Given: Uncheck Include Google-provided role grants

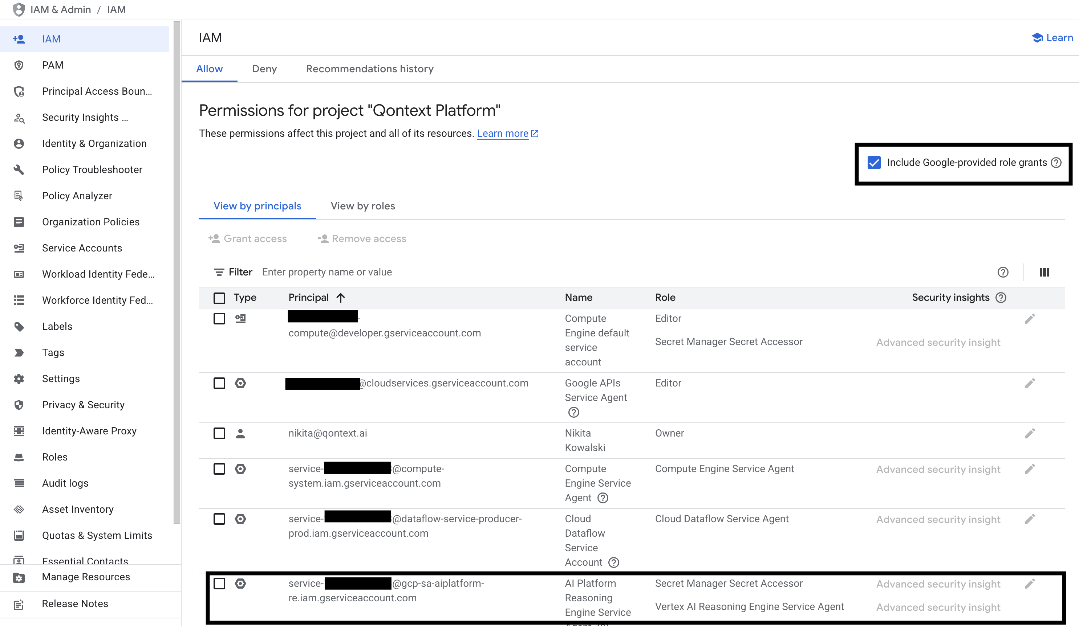Looking at the screenshot, I should pos(873,163).
